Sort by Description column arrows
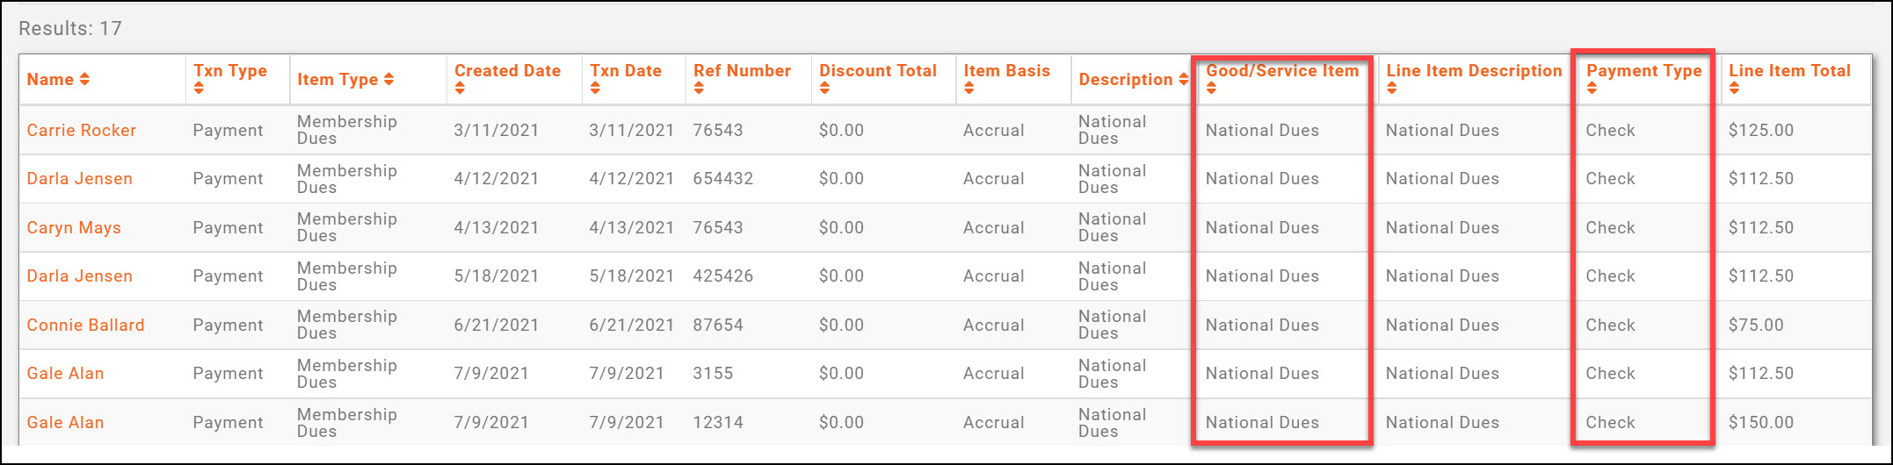1893x465 pixels. coord(1183,80)
